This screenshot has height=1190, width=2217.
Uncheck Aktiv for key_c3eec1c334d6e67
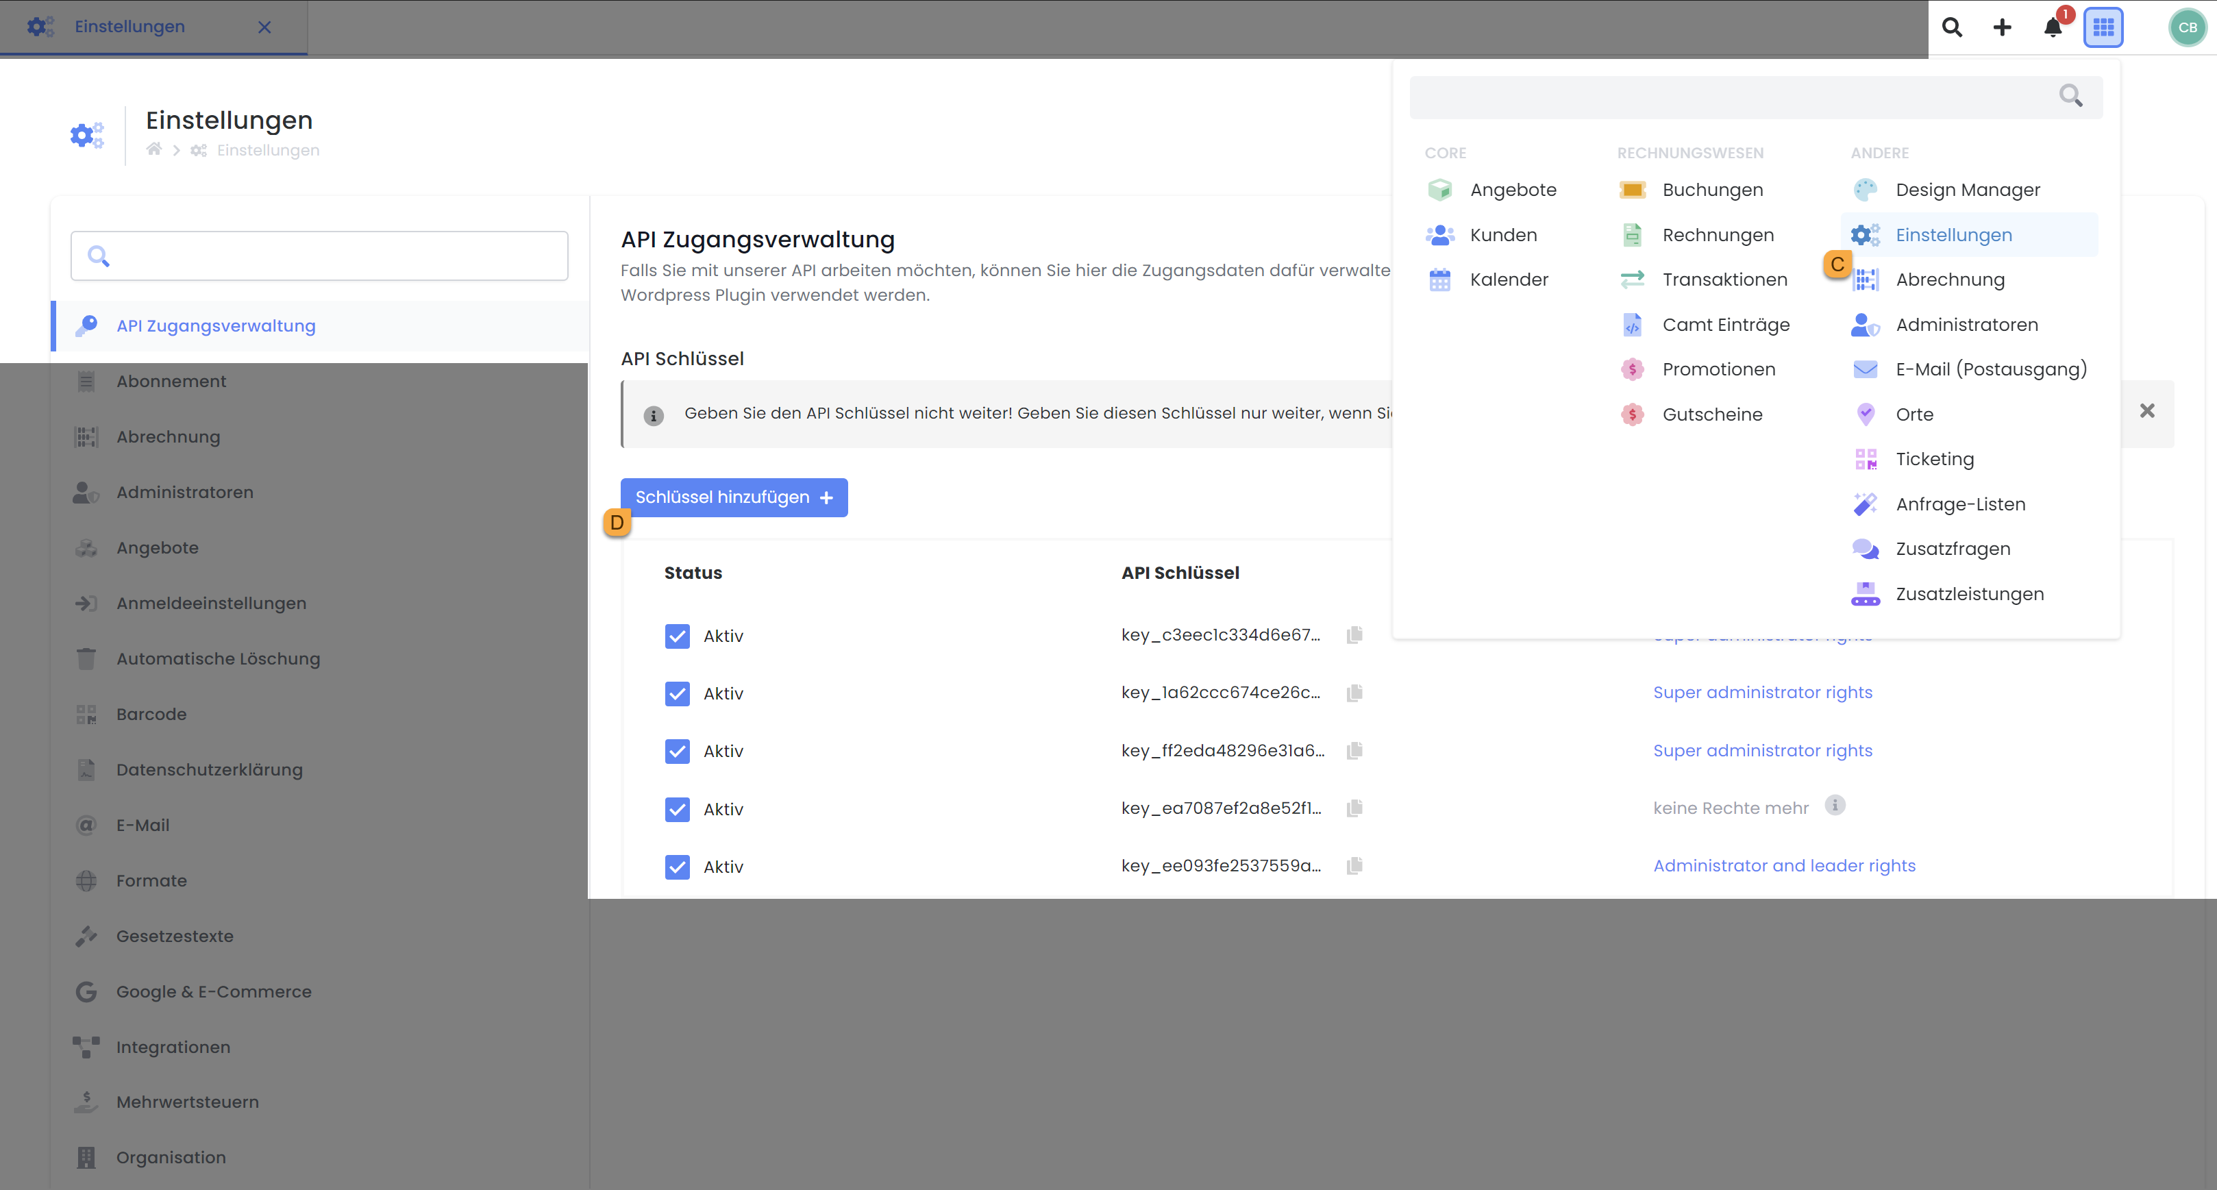click(x=678, y=636)
